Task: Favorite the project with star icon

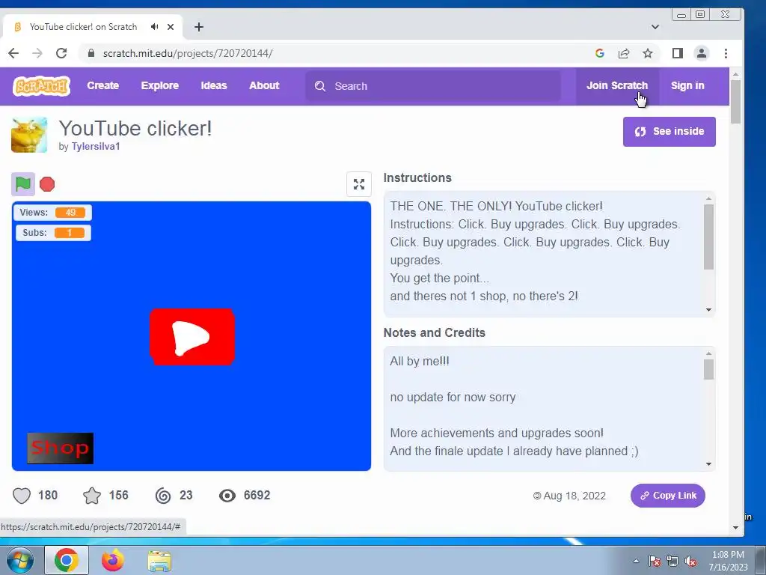Action: (x=92, y=496)
